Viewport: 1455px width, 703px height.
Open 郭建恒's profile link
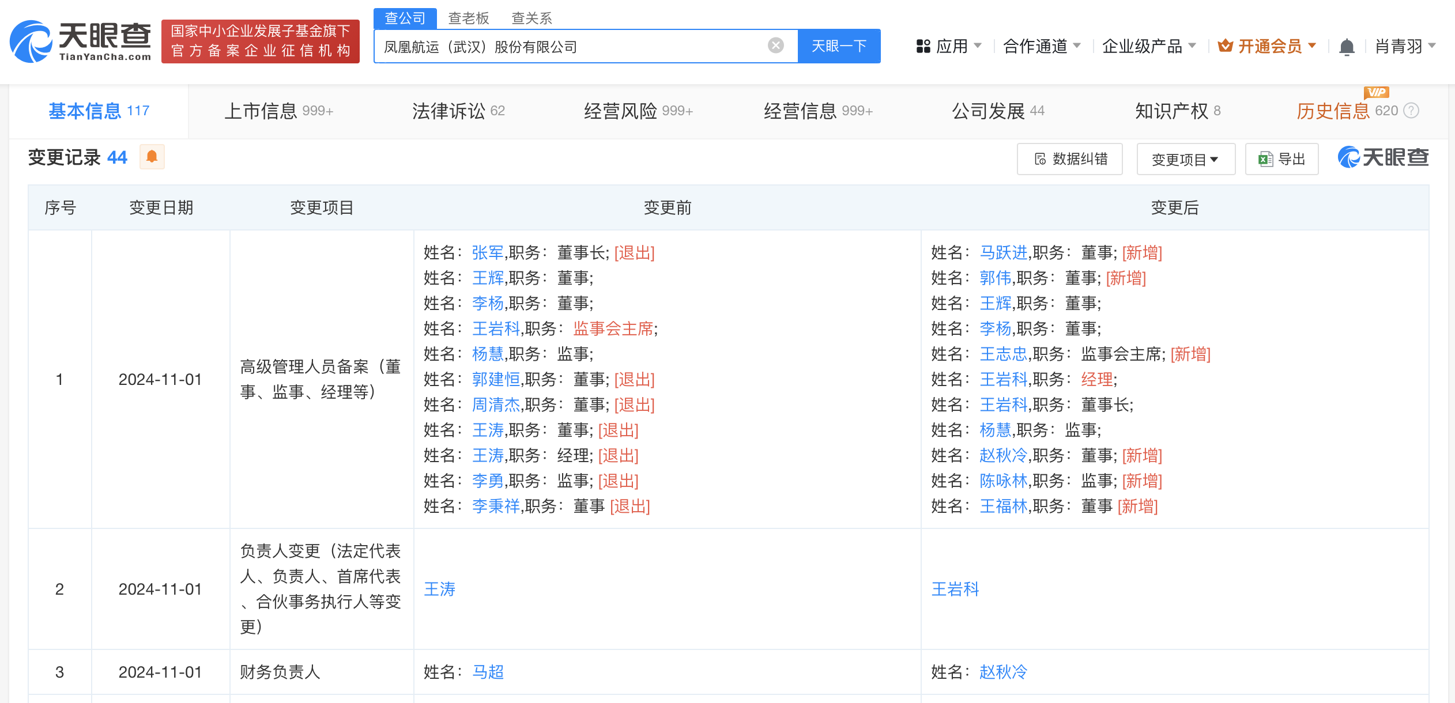(496, 379)
